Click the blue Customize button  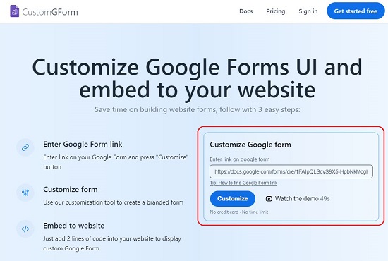233,198
